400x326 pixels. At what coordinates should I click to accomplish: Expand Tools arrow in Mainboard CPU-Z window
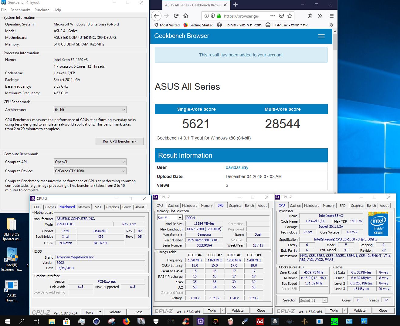point(100,312)
